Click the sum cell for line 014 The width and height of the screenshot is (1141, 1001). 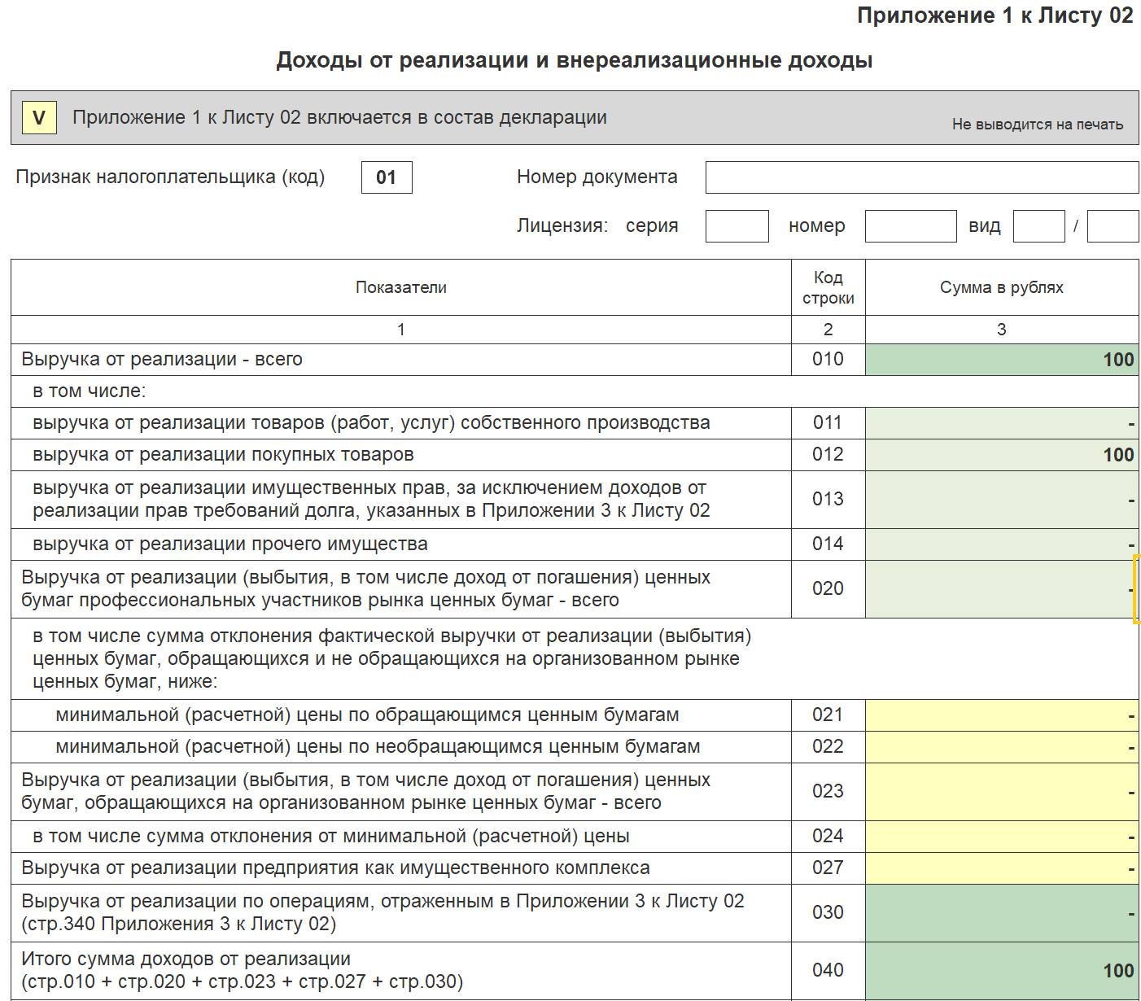[x=1002, y=544]
